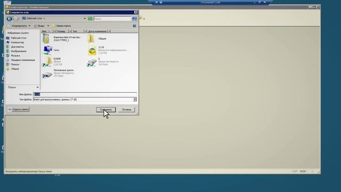This screenshot has height=192, width=341.
Task: Click the Forward navigation arrow button
Action: pos(15,19)
